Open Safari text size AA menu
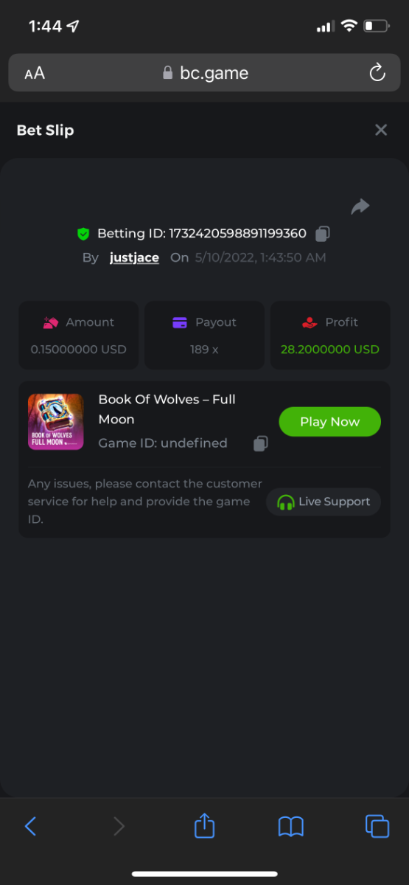 click(35, 73)
